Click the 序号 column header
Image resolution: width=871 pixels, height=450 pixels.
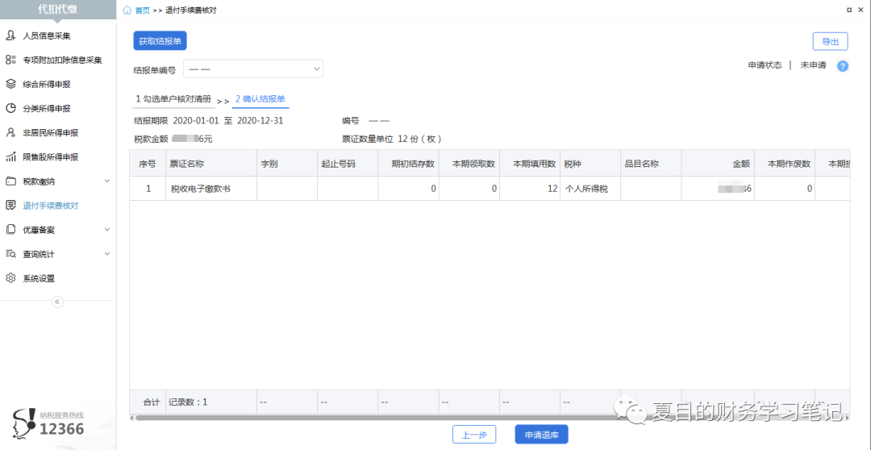pos(148,164)
